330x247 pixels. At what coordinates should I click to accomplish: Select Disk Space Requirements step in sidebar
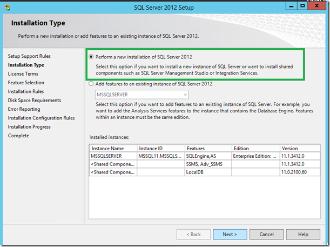point(35,101)
